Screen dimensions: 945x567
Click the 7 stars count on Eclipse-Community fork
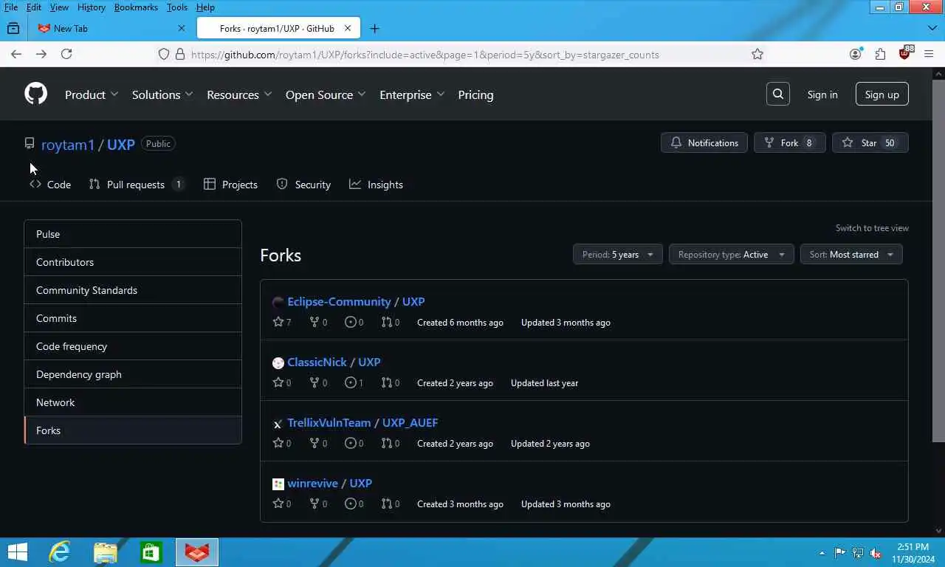(x=282, y=322)
